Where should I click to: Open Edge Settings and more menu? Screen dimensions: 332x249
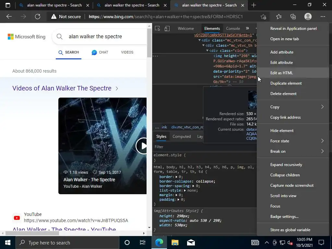click(x=323, y=17)
